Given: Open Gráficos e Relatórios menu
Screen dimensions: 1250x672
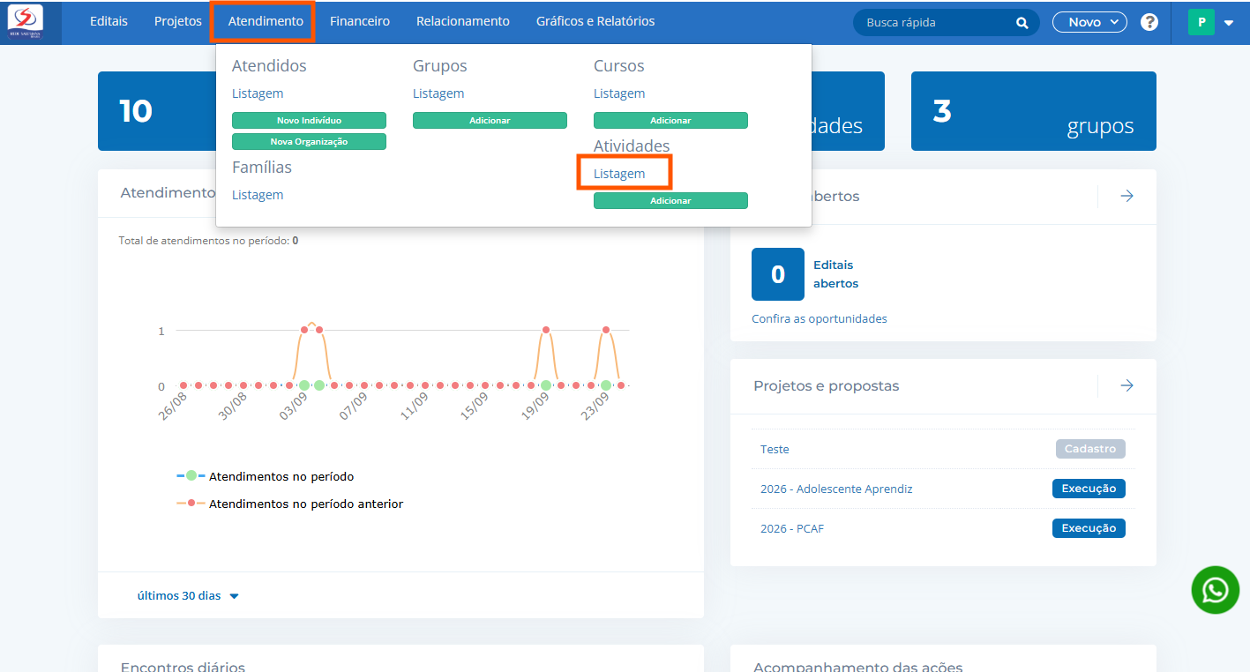Looking at the screenshot, I should coord(595,21).
